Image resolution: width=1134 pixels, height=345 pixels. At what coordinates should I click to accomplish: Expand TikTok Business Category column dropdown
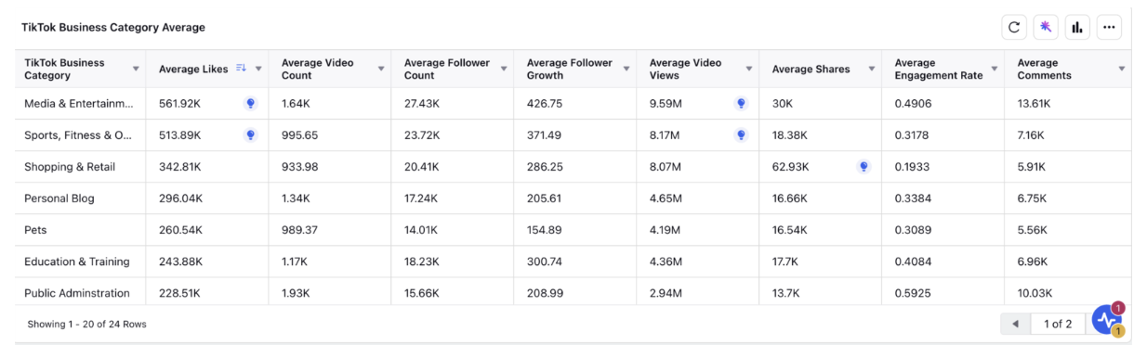click(x=137, y=70)
